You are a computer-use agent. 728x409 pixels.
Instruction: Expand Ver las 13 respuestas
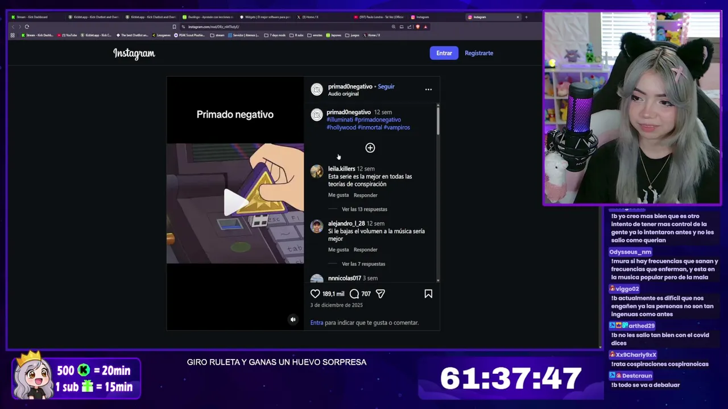[365, 209]
